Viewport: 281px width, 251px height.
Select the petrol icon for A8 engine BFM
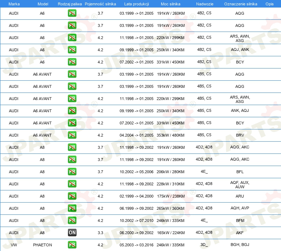click(x=72, y=221)
